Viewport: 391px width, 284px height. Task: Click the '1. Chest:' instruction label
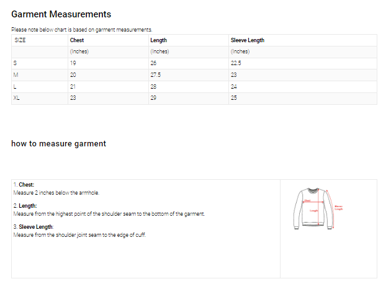pos(24,185)
